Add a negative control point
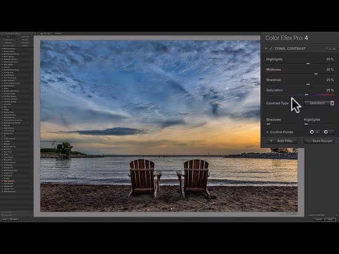Image resolution: width=339 pixels, height=254 pixels. point(328,132)
